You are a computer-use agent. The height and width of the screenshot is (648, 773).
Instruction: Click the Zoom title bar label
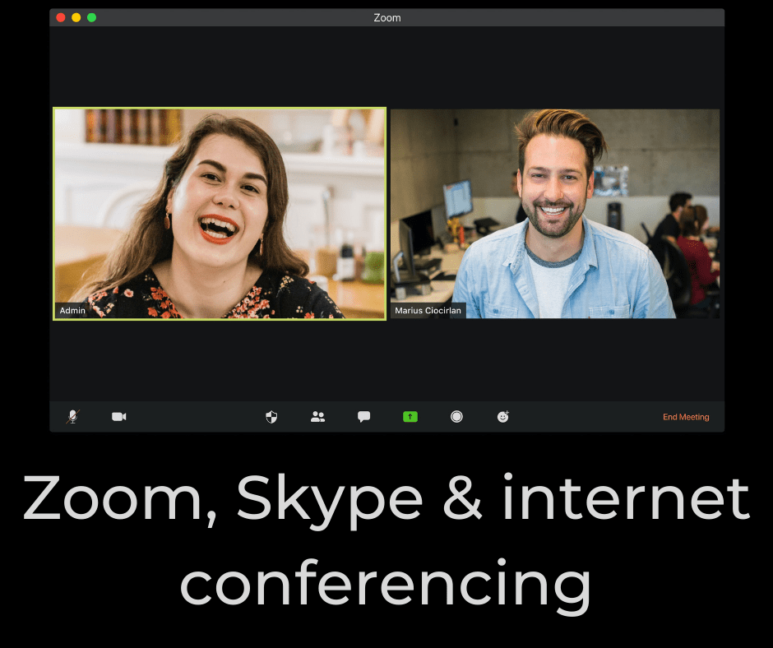[386, 17]
